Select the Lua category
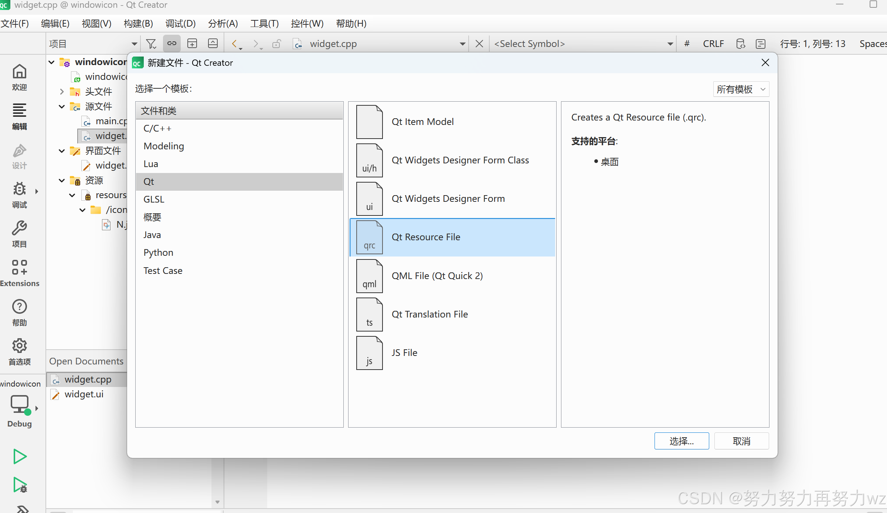Screen dimensions: 887x513 (239, 164)
